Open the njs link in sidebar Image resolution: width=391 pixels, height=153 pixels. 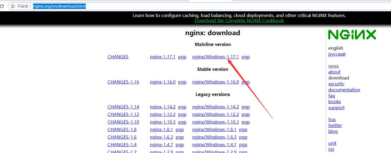pyautogui.click(x=331, y=149)
